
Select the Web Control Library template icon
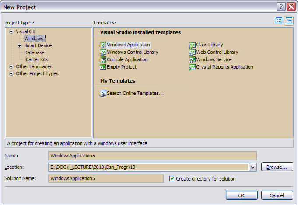click(192, 52)
